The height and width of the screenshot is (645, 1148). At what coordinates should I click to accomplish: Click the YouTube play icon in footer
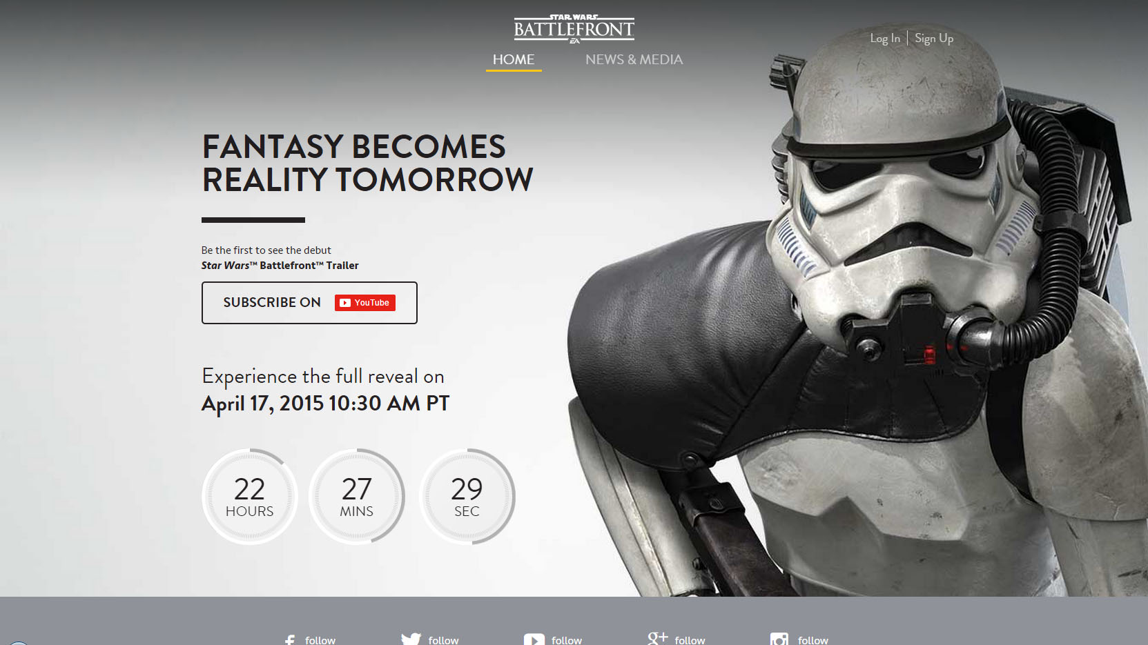coord(534,639)
